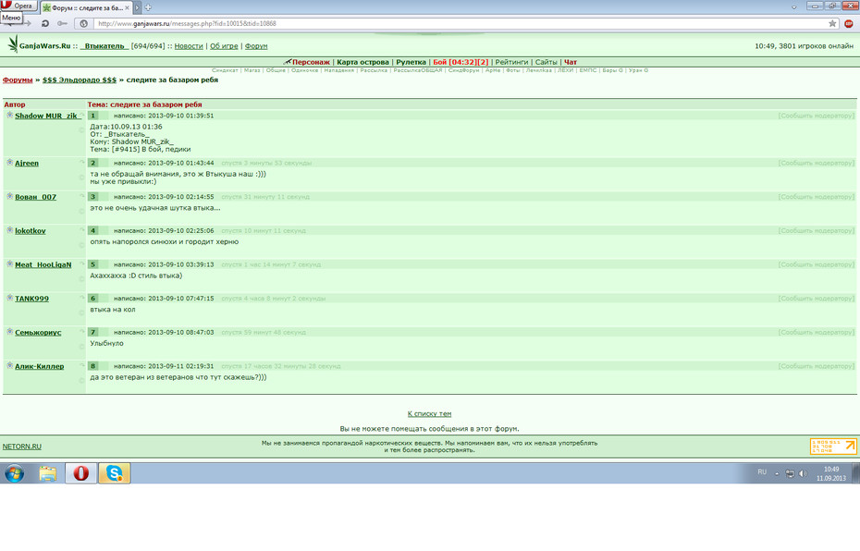The width and height of the screenshot is (860, 551).
Task: Click the RU language indicator
Action: tap(762, 472)
